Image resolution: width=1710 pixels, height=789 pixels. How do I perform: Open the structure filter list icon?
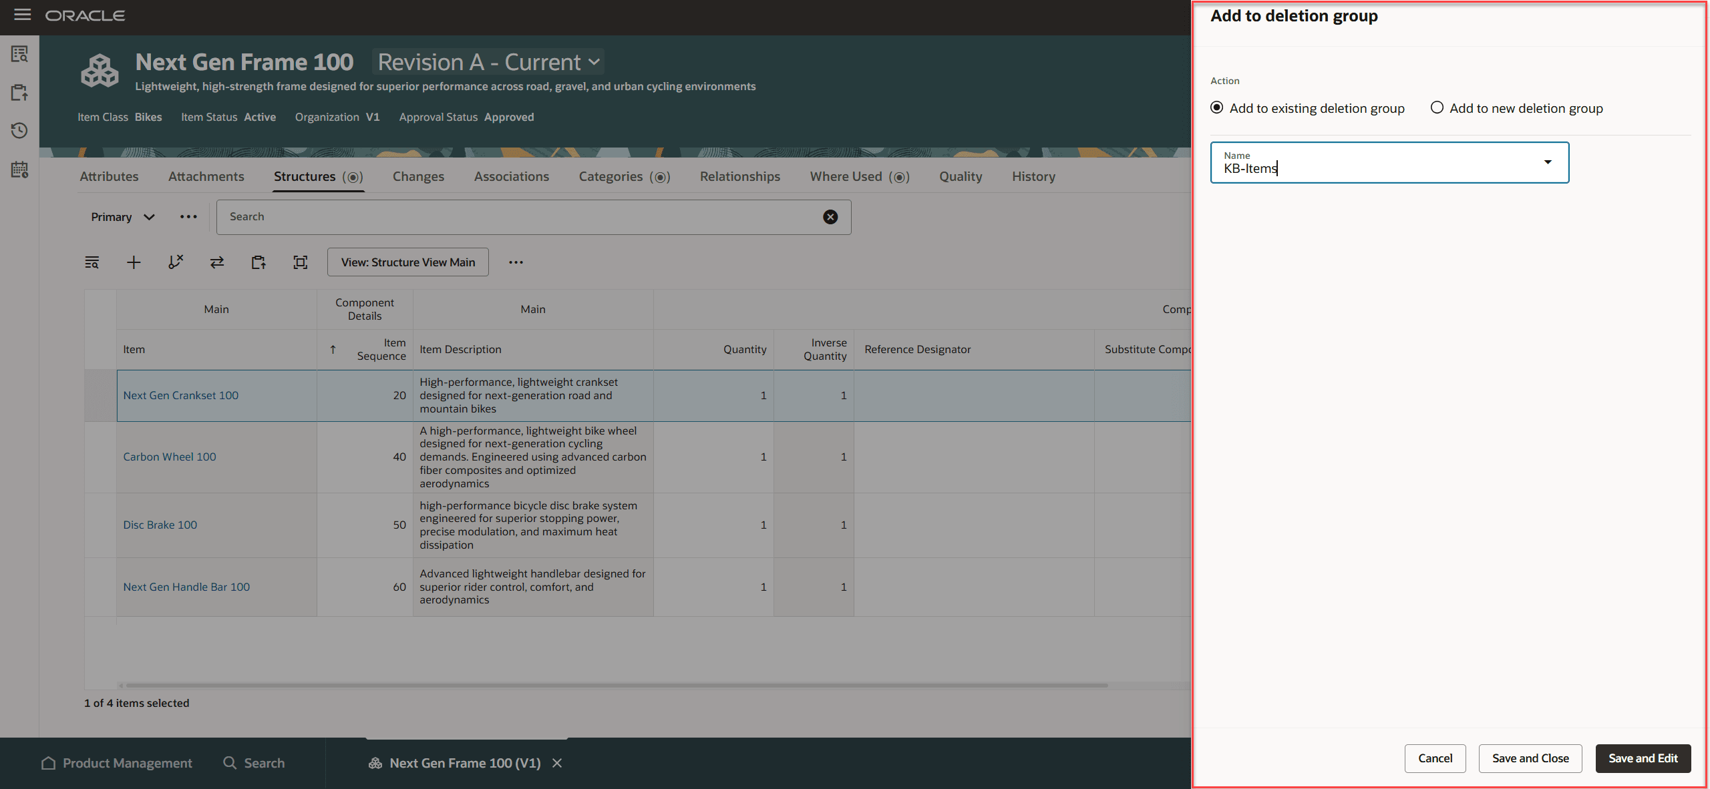tap(92, 262)
